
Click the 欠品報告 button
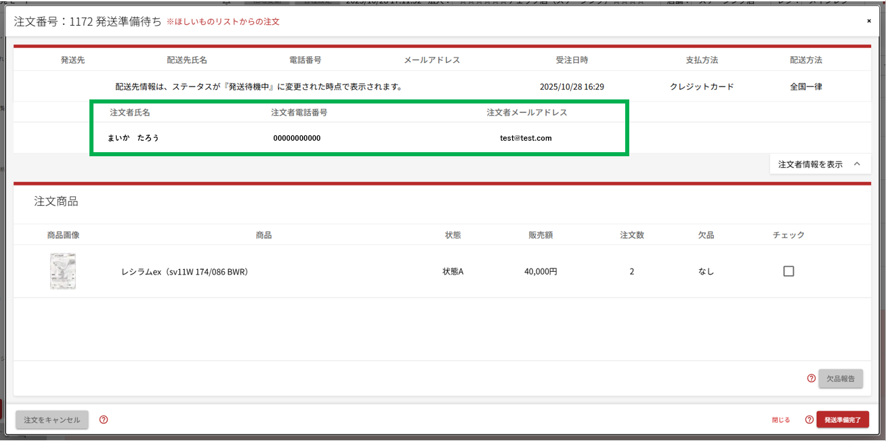coord(841,379)
